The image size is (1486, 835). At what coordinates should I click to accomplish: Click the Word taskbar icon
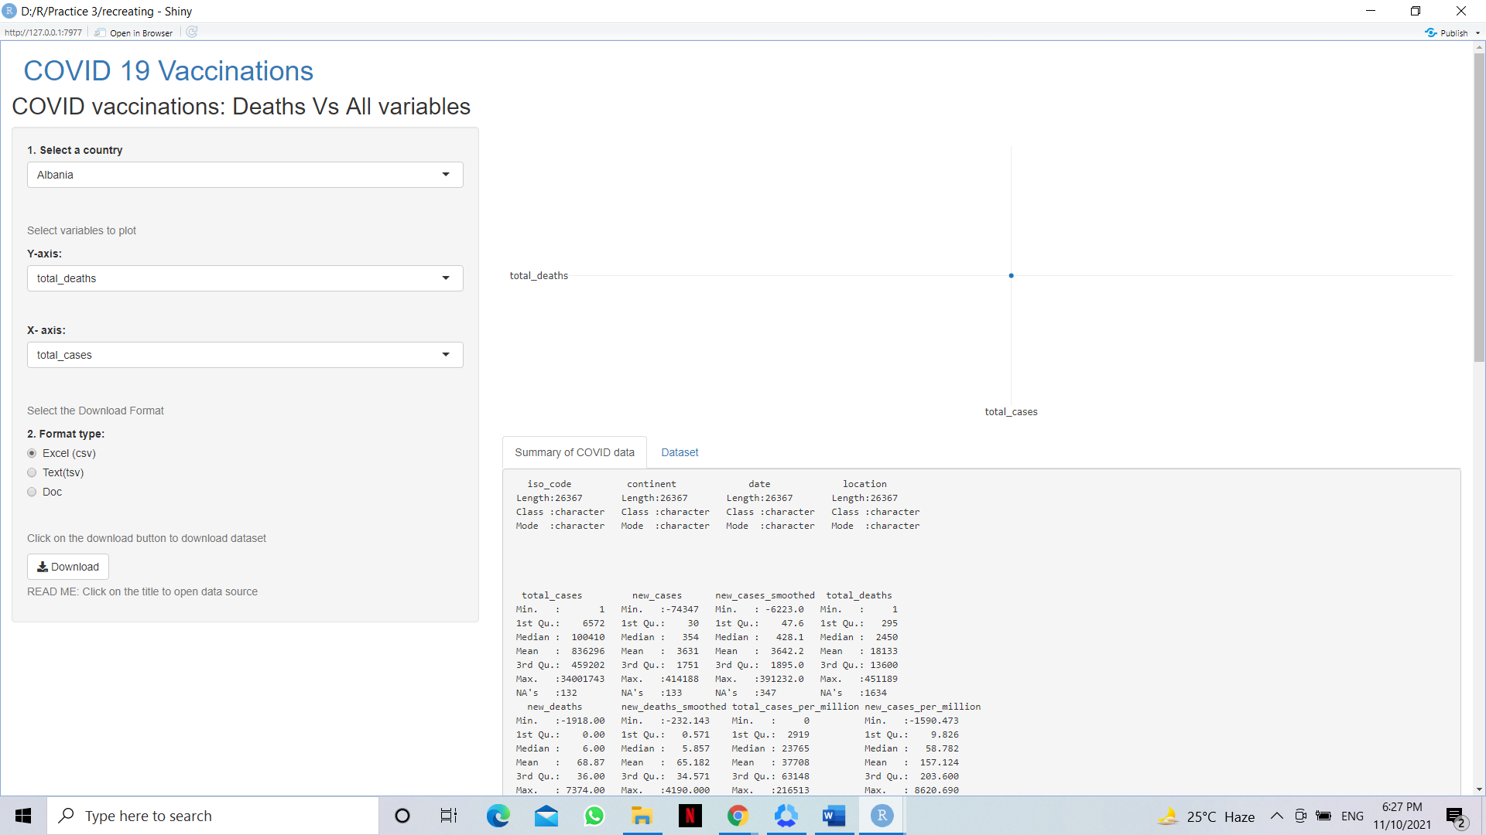tap(833, 816)
